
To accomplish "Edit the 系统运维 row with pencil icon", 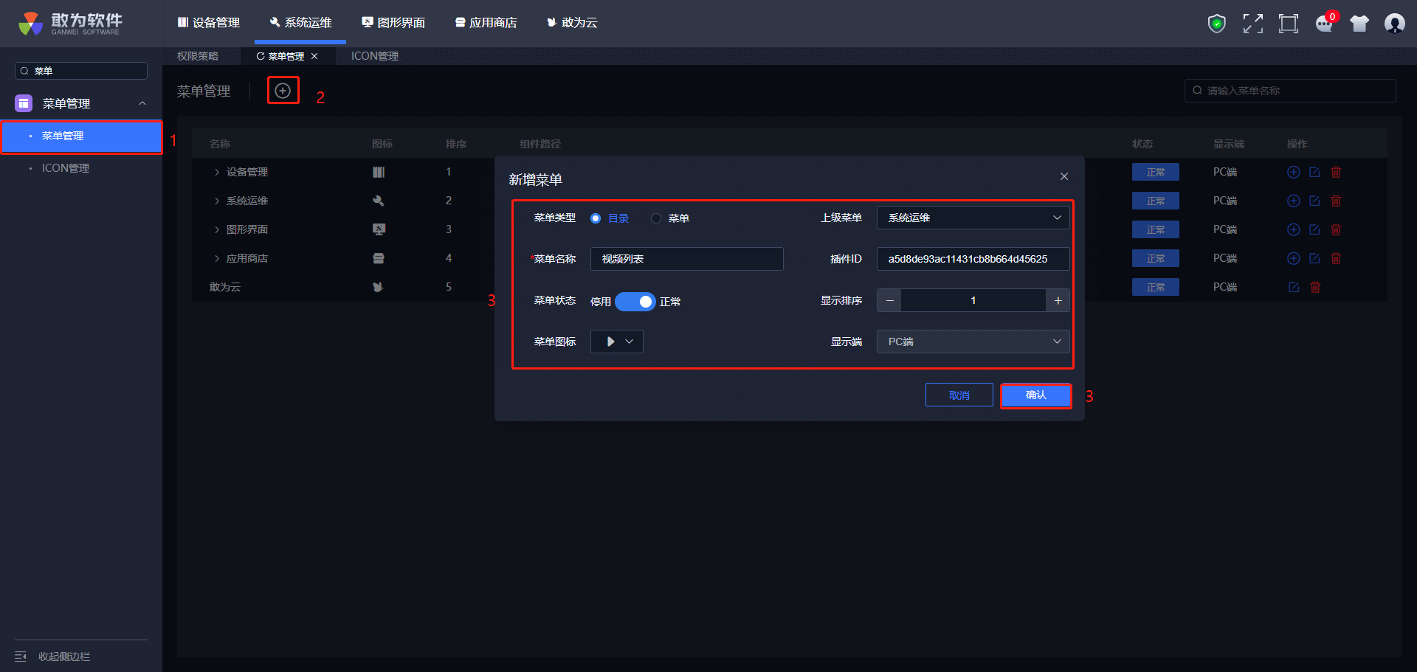I will pos(1314,201).
